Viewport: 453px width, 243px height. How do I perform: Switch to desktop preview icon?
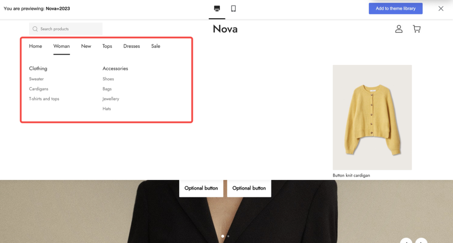(217, 9)
